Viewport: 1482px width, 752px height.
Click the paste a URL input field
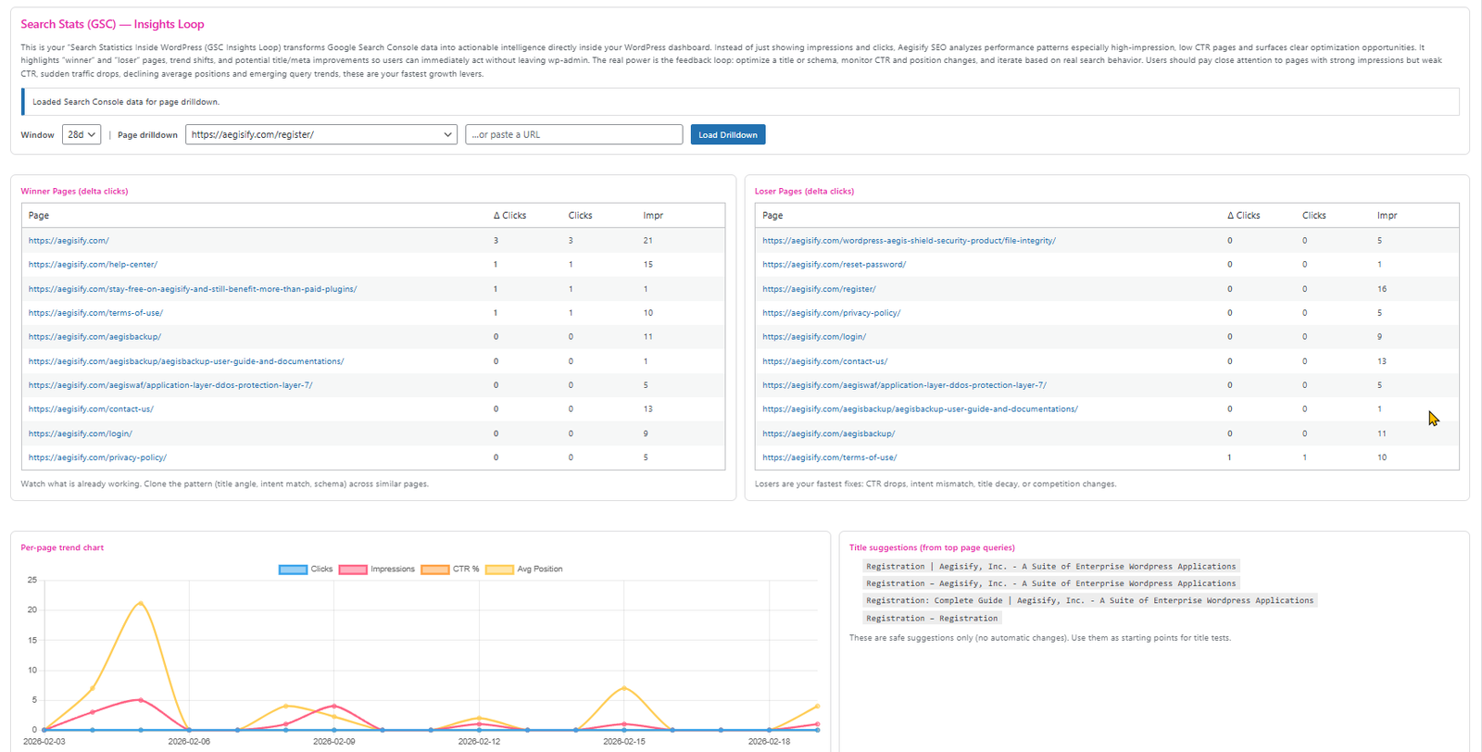point(573,134)
